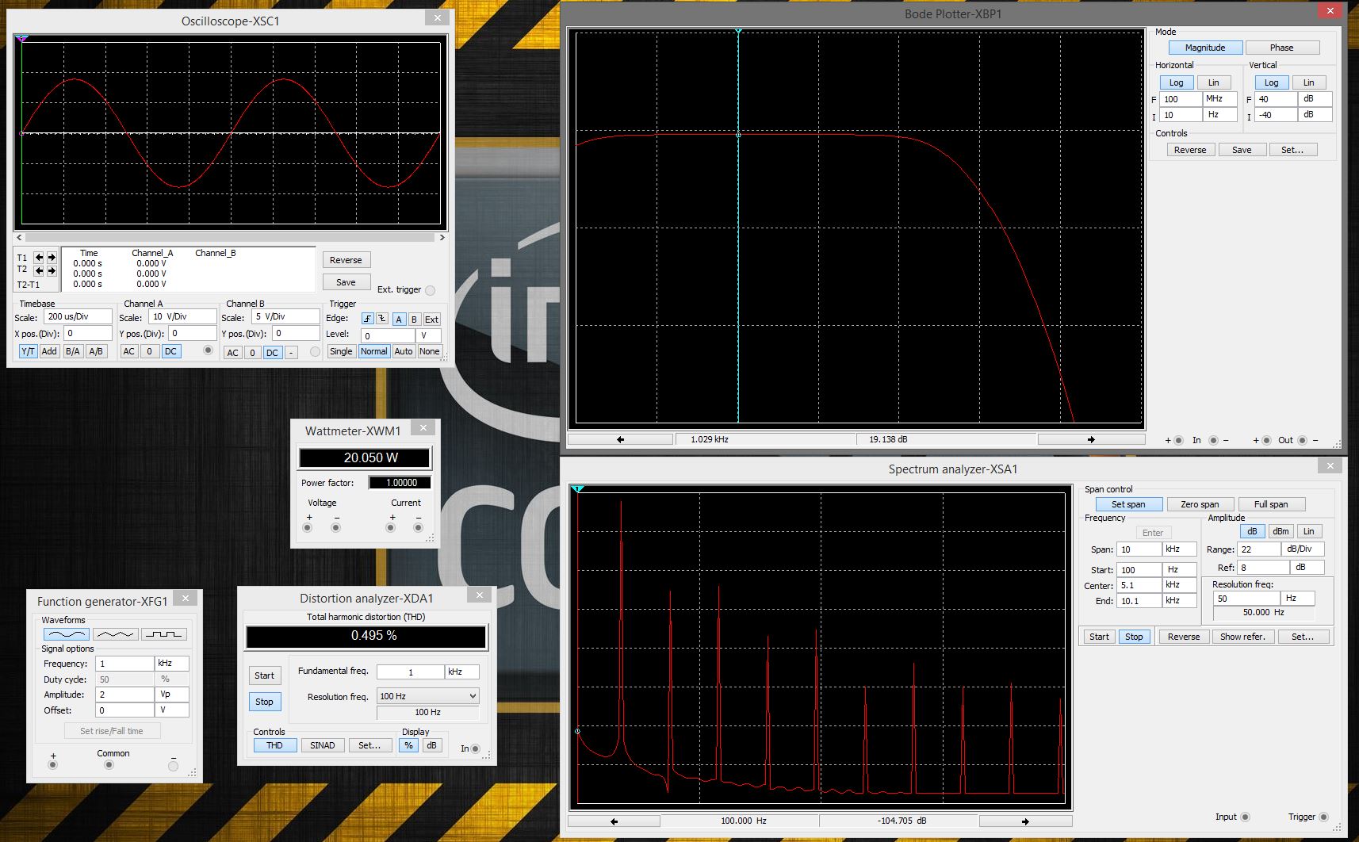Click SINAD in Distortion analyzer
The image size is (1359, 842).
click(322, 745)
